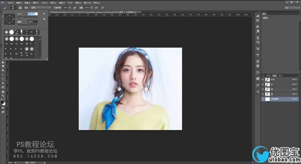Click the foreground color swatch
Viewport: 301px width, 164px height.
click(x=2, y=102)
